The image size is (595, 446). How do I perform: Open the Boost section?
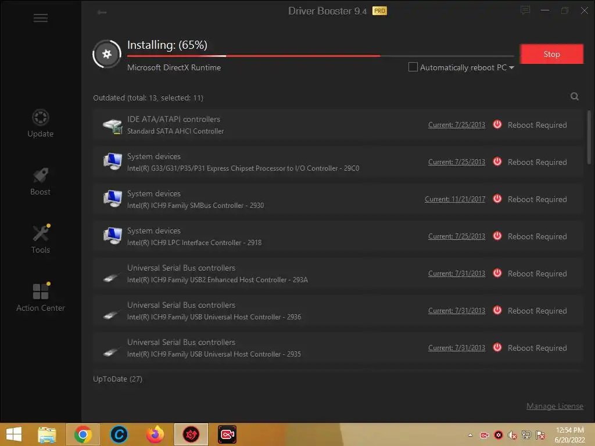pyautogui.click(x=40, y=182)
